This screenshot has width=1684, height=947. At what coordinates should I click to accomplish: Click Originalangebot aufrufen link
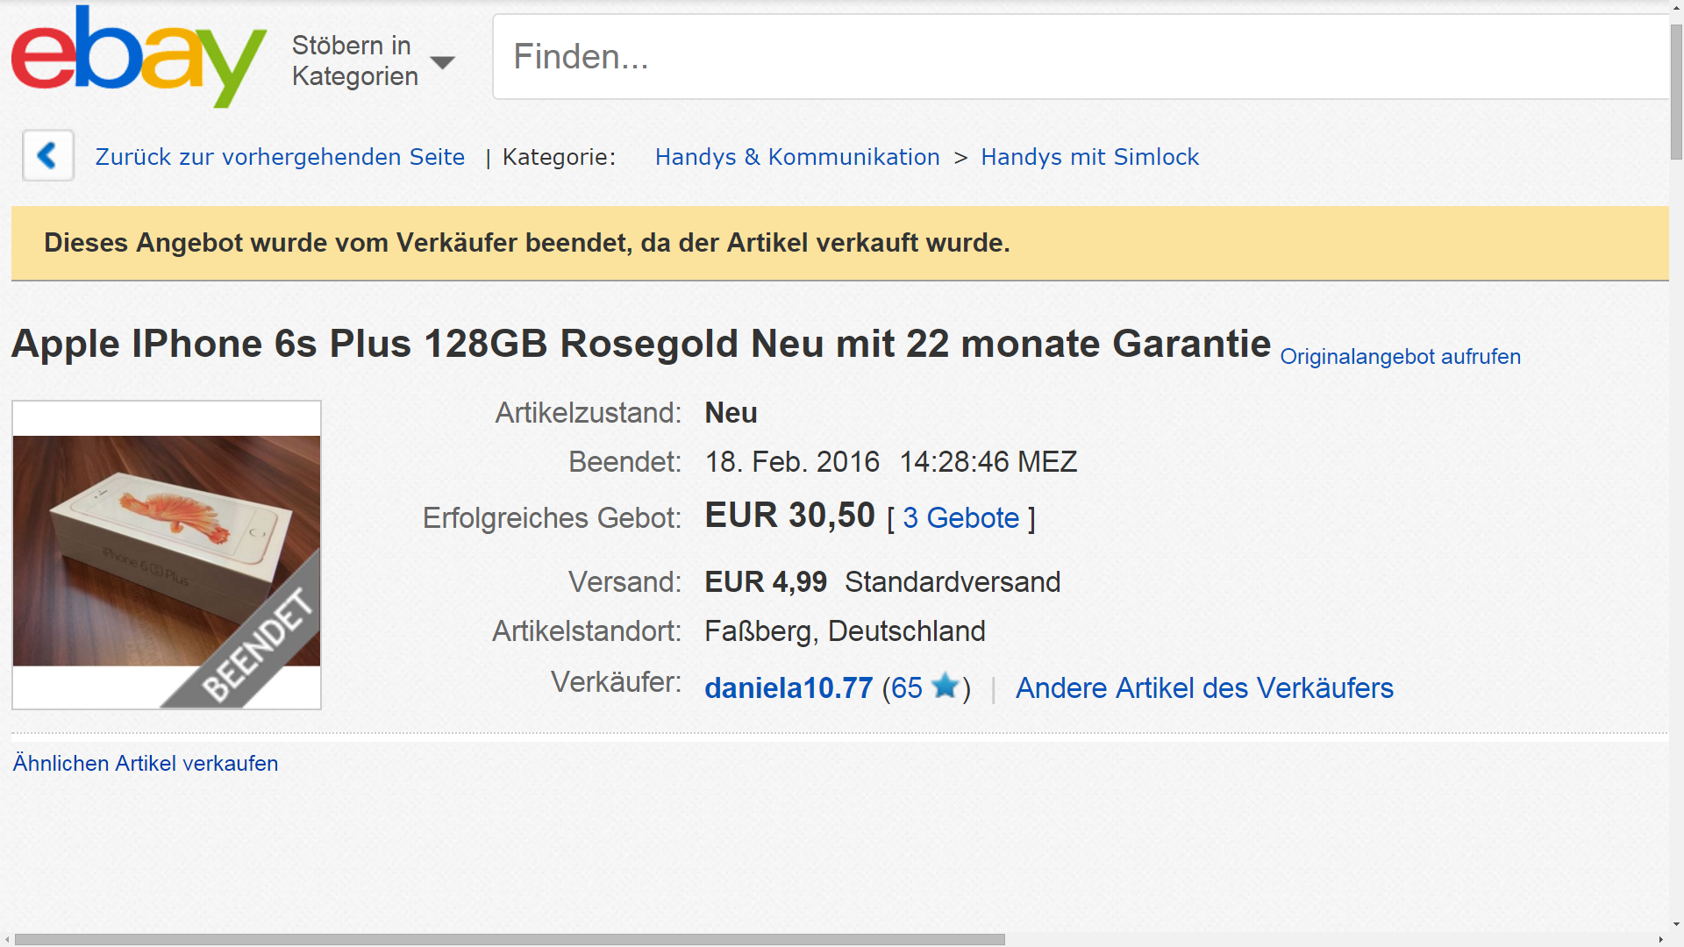1400,357
